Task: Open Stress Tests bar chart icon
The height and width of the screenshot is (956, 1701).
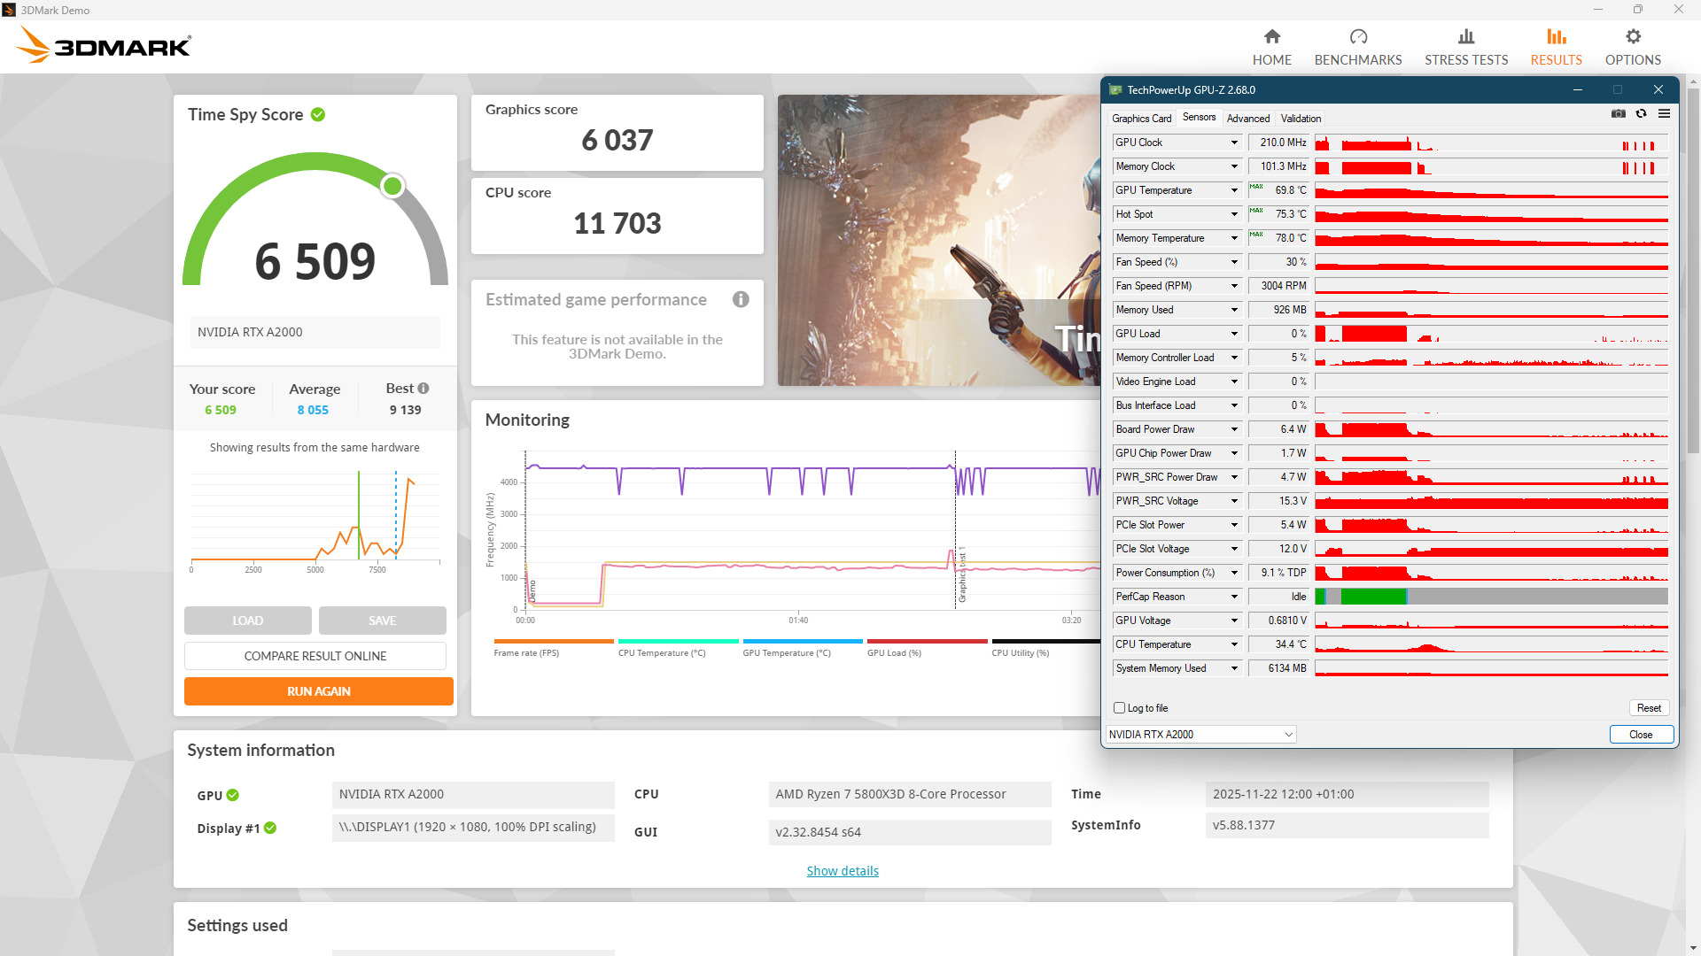Action: pos(1465,36)
